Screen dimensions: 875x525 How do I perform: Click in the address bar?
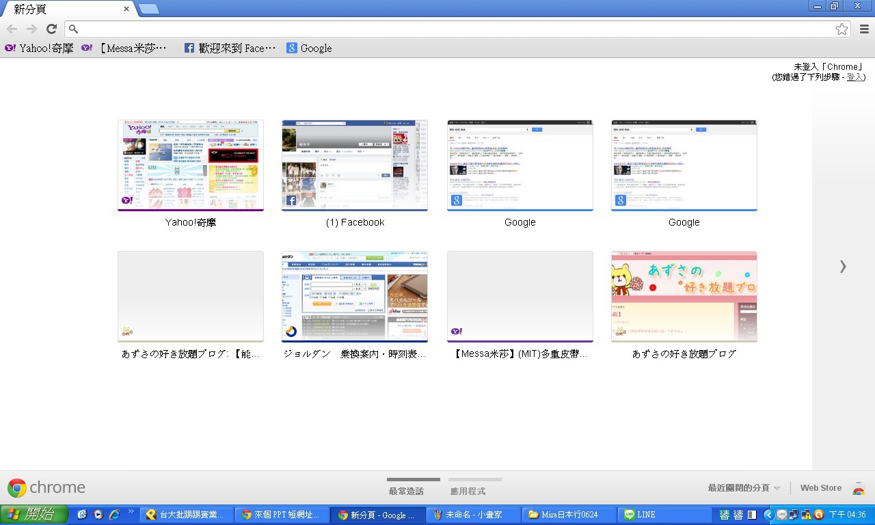coord(451,29)
